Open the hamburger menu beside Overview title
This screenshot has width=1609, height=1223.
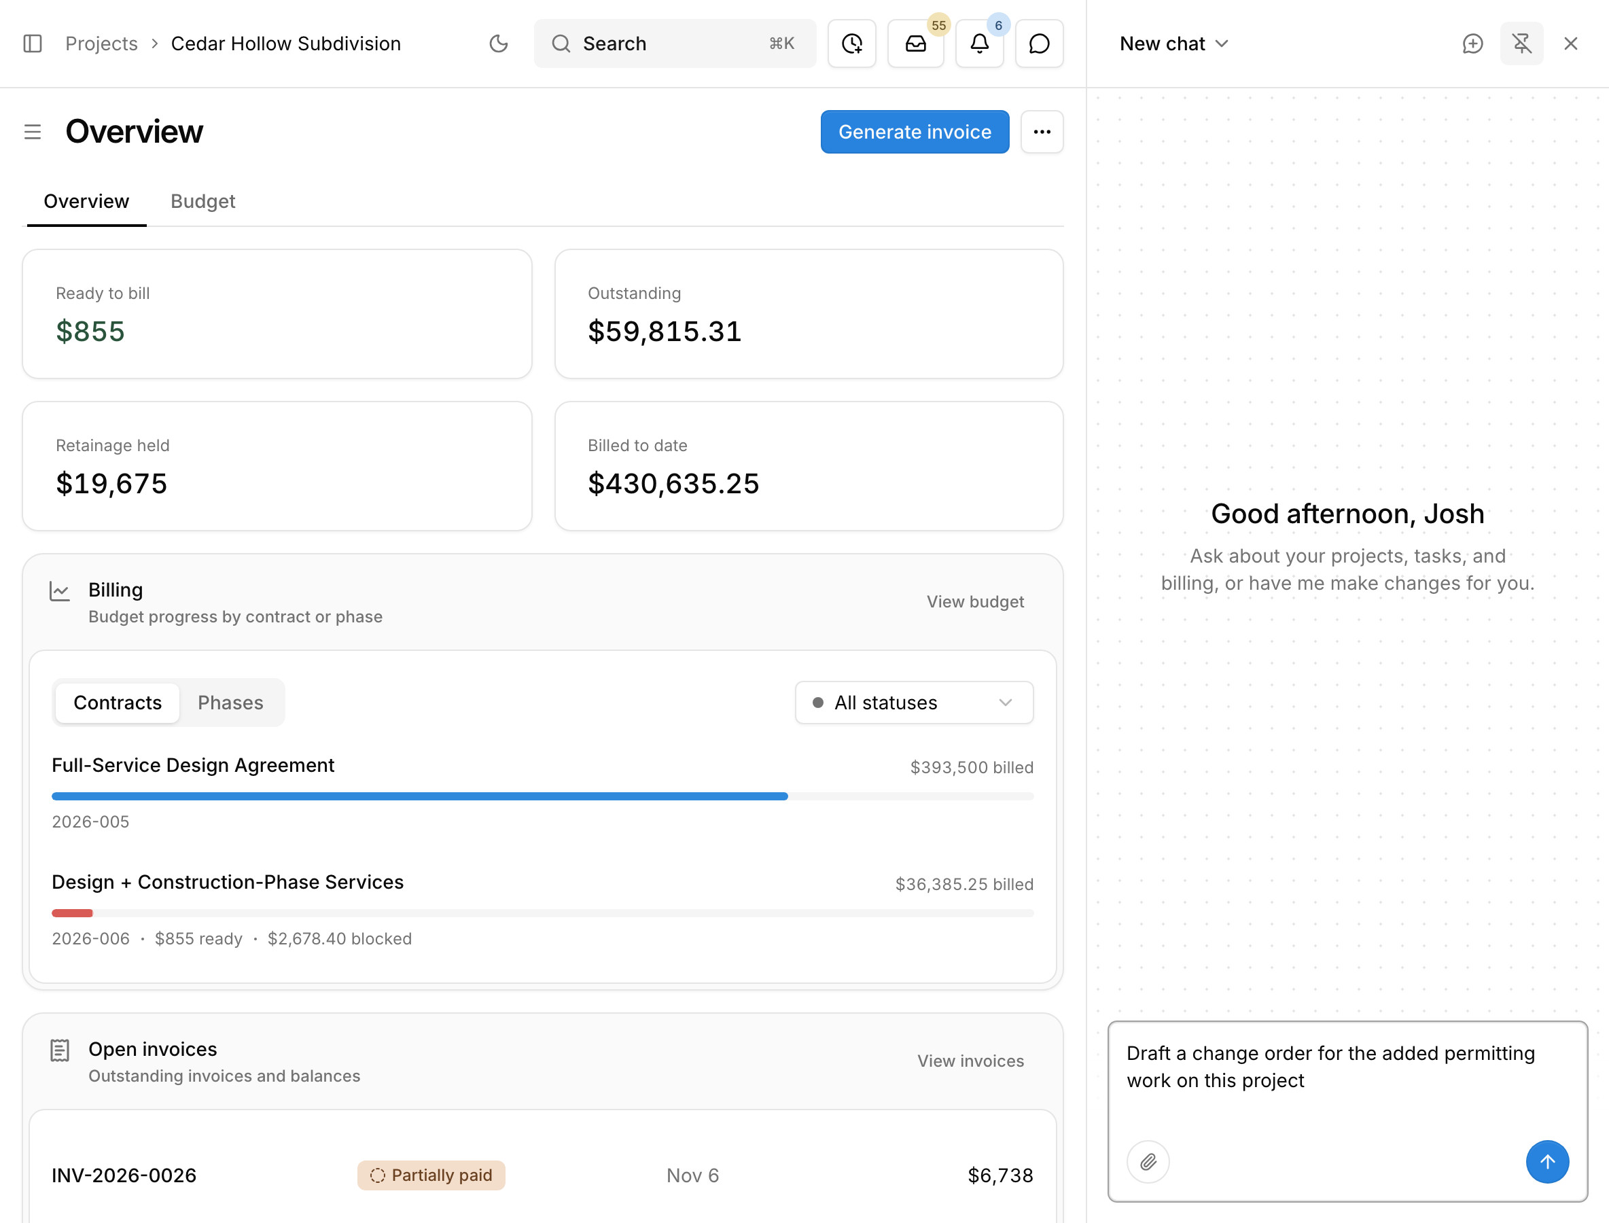(x=33, y=132)
